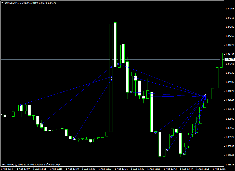This screenshot has height=171, width=235.
Task: Click the 1.34225 price scale label
Action: [230, 45]
